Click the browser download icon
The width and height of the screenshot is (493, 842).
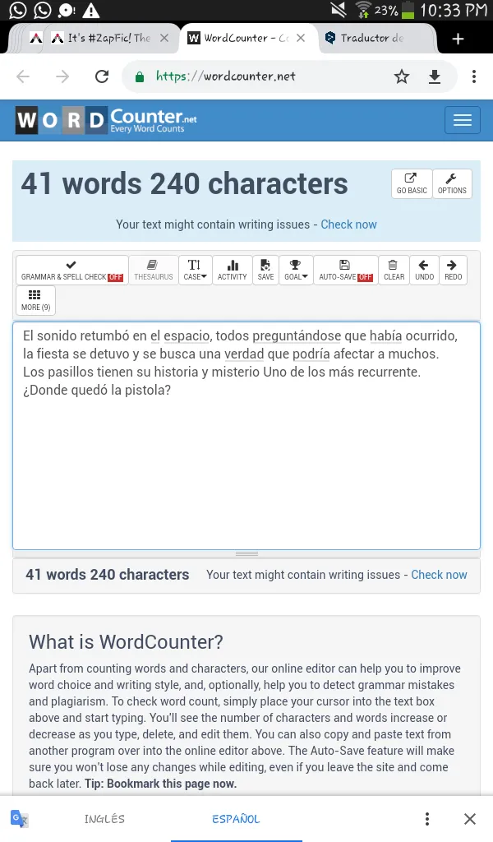pyautogui.click(x=435, y=76)
